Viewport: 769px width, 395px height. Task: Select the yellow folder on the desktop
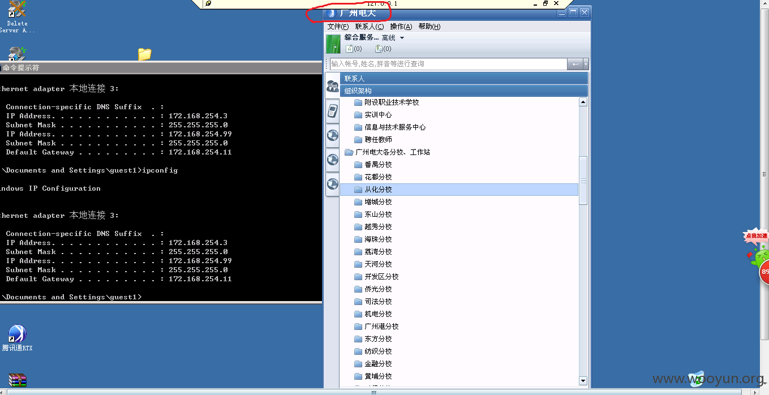point(145,54)
